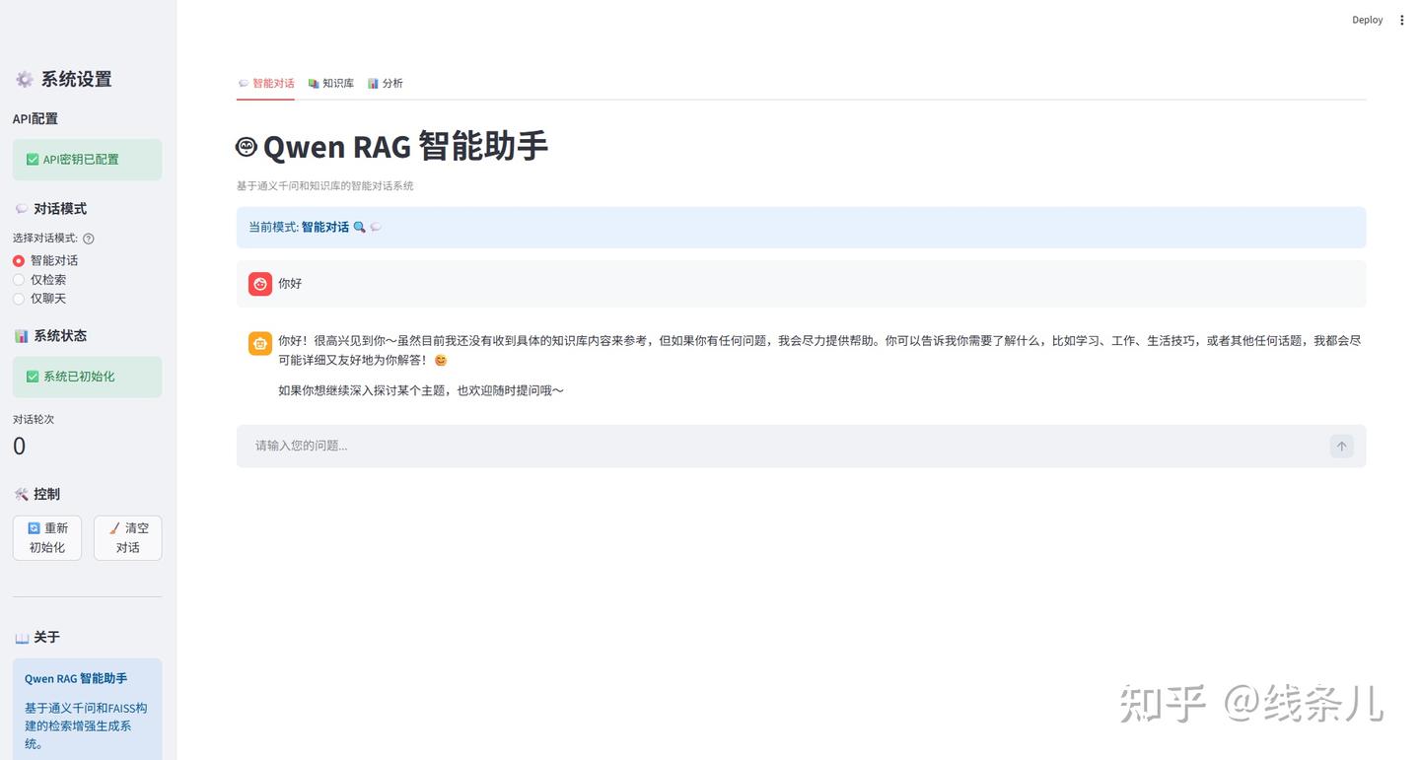The height and width of the screenshot is (760, 1420).
Task: Click the Deploy button
Action: coord(1367,20)
